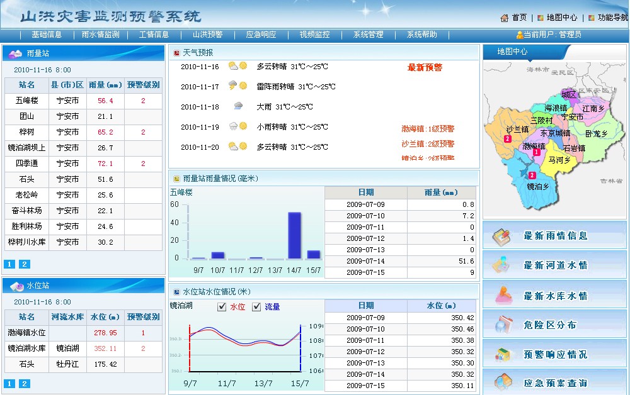Image resolution: width=630 pixels, height=395 pixels.
Task: Toggle the 流量 checkbox in chart
Action: [256, 307]
